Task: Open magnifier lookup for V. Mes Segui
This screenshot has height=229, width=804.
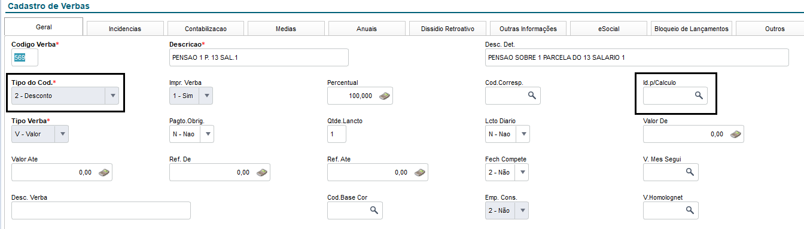Action: pos(690,172)
